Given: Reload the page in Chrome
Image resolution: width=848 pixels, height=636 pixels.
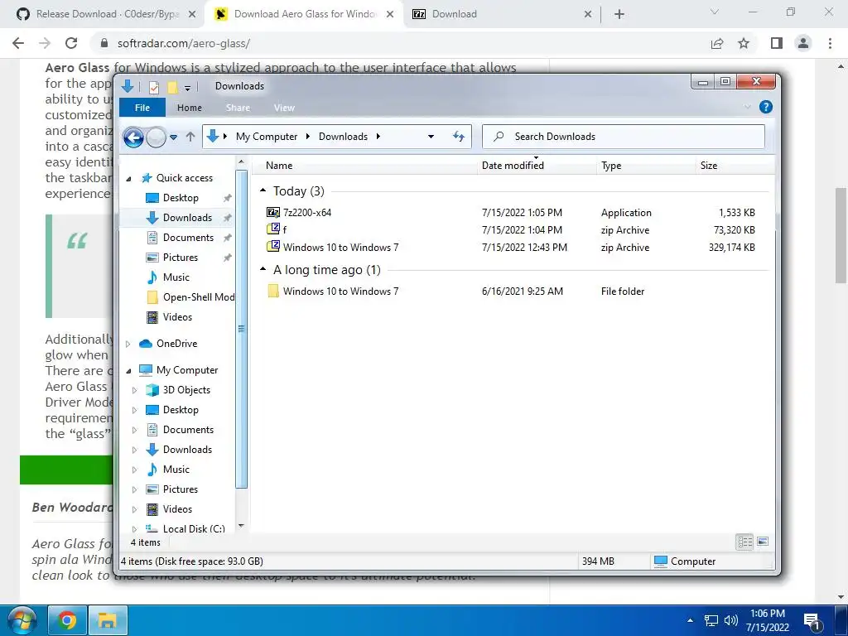Looking at the screenshot, I should click(x=71, y=43).
